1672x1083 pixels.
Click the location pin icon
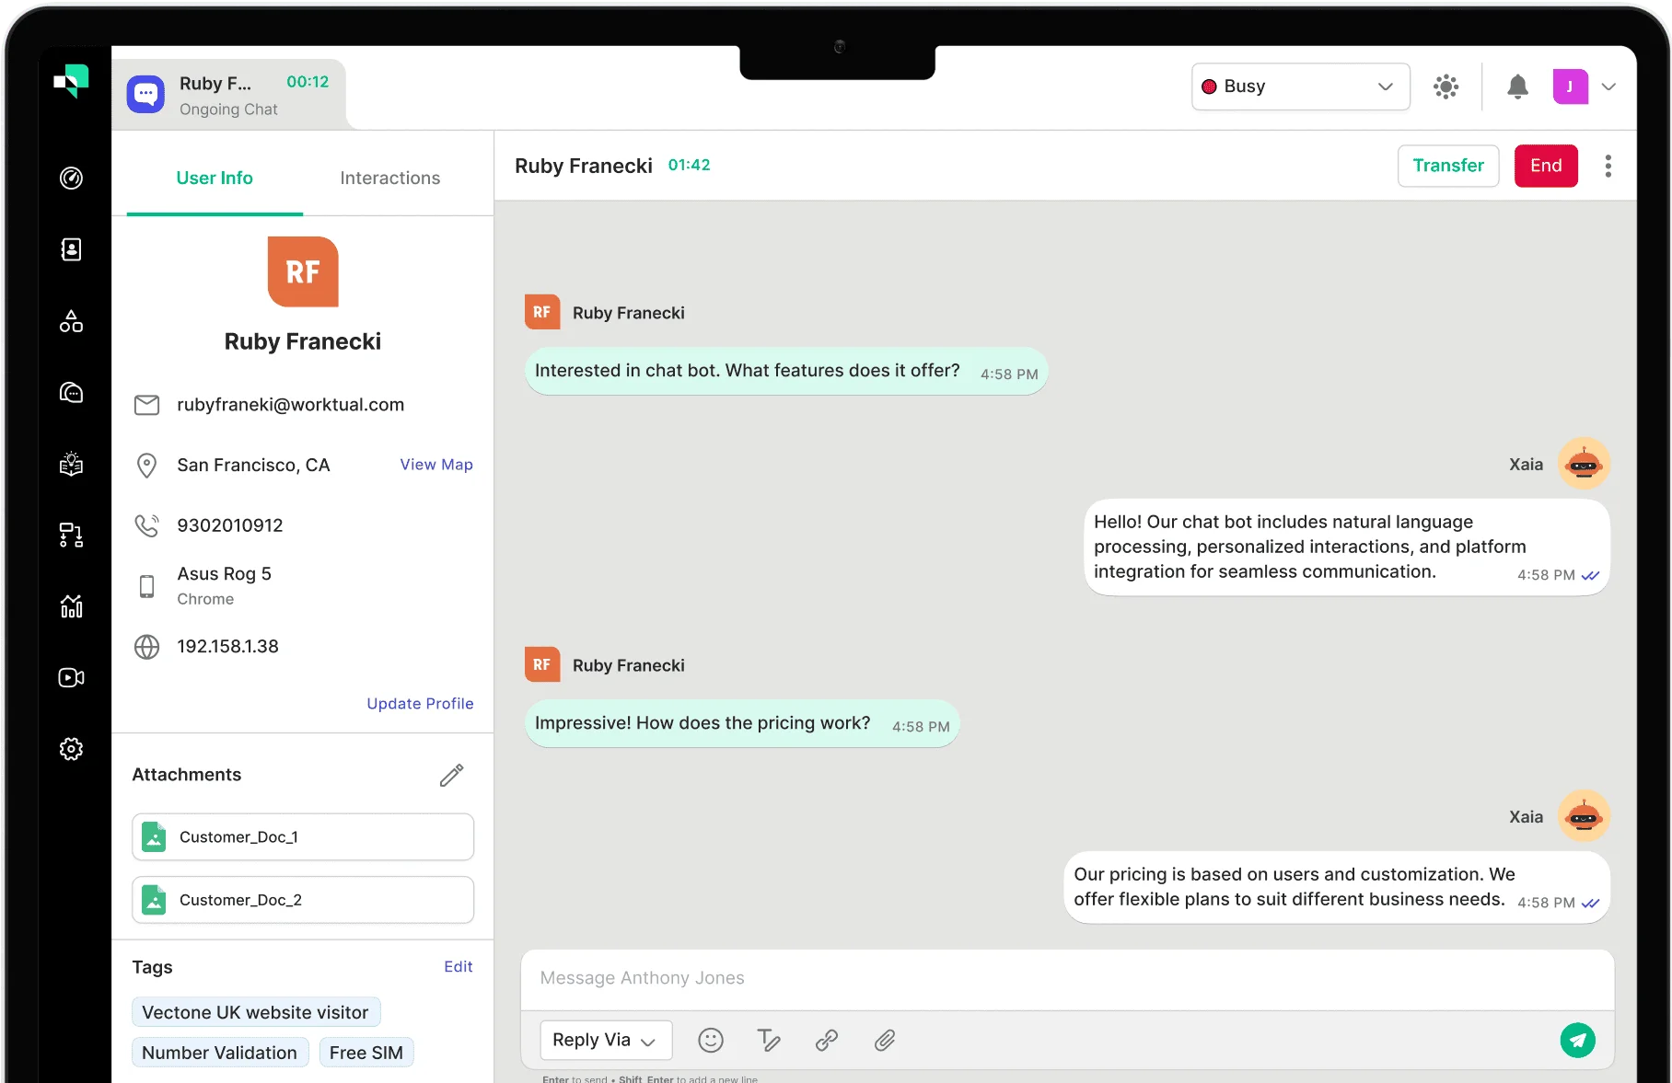pos(146,466)
